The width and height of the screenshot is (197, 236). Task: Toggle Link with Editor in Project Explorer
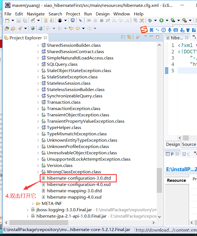(x=129, y=37)
